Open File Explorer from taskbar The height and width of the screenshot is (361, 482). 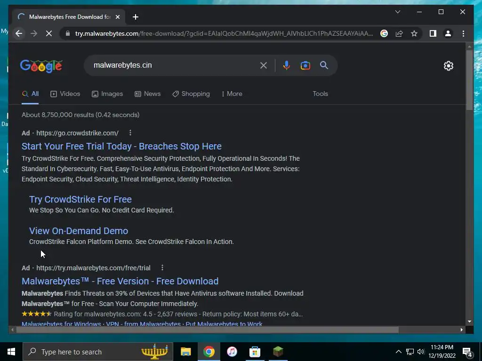185,352
